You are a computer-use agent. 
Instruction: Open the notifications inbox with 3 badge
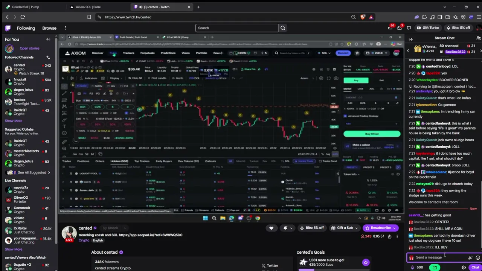(400, 28)
